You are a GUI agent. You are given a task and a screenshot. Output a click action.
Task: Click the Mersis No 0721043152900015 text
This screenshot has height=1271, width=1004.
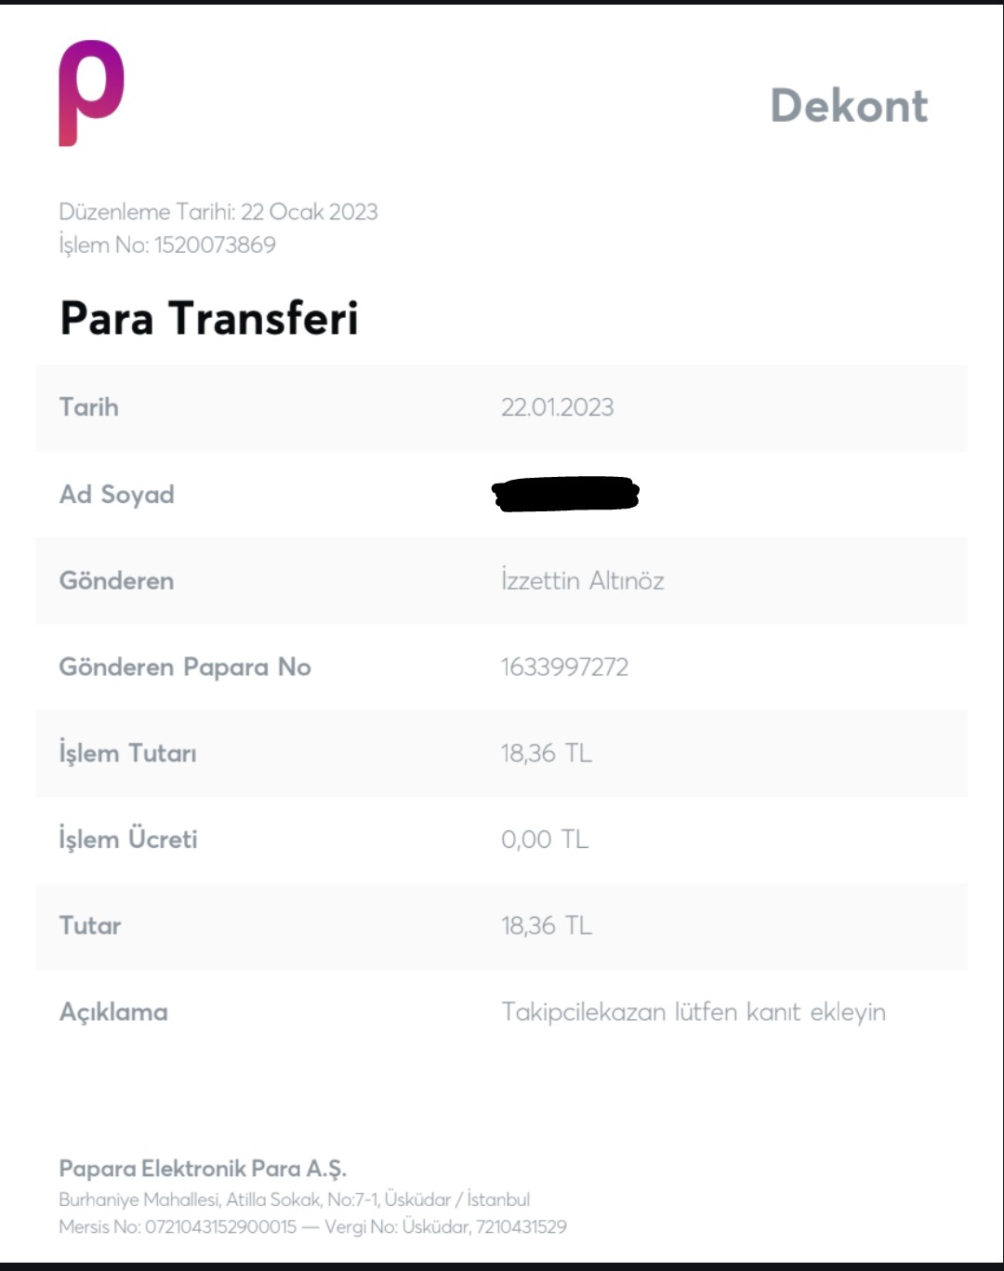point(178,1227)
